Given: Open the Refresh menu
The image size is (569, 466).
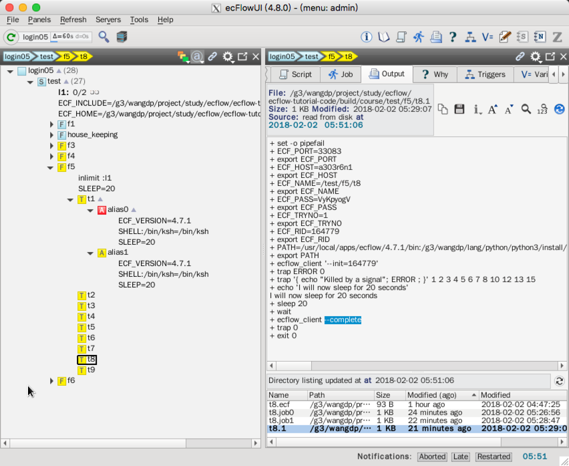Looking at the screenshot, I should click(x=73, y=19).
